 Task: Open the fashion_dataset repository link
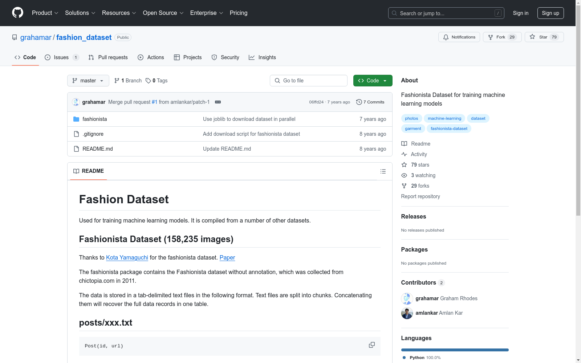(x=84, y=37)
